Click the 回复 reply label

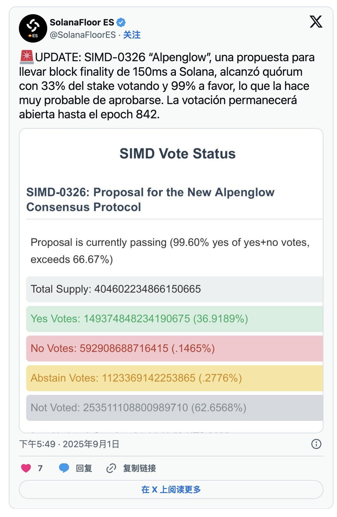pos(84,468)
